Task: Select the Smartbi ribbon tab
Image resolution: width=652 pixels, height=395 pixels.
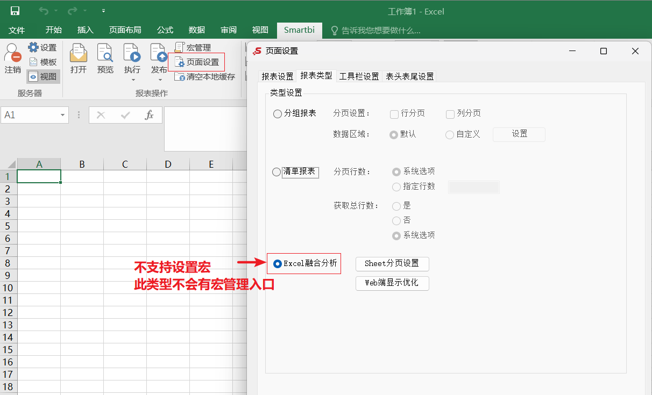Action: 300,30
